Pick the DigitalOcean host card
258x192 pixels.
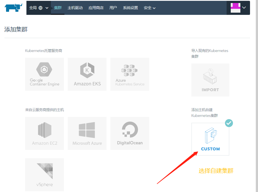point(130,133)
